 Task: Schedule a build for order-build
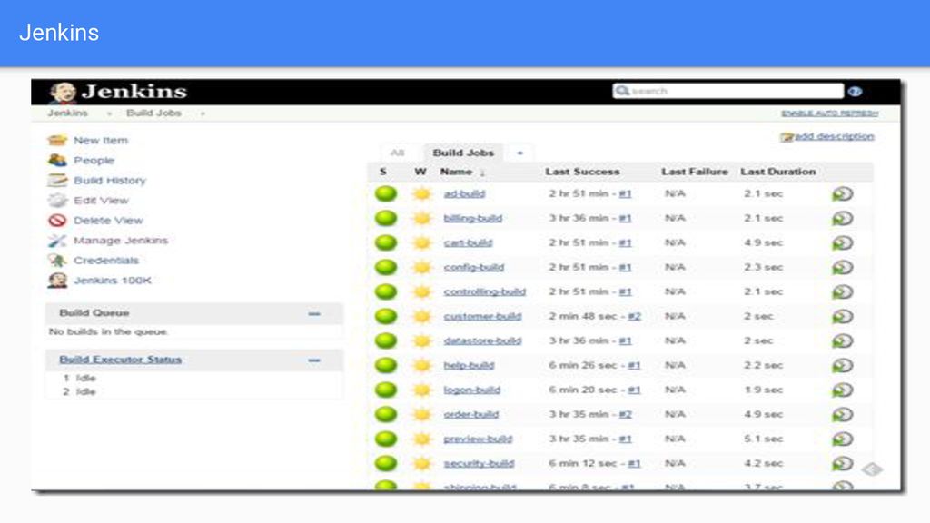point(842,414)
